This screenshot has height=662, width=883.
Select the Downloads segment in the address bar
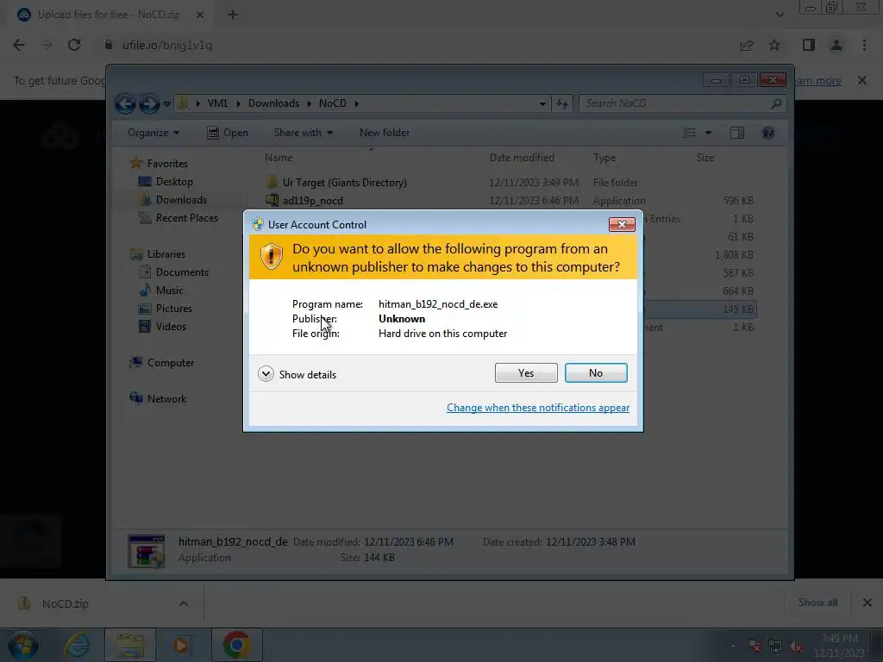[273, 103]
